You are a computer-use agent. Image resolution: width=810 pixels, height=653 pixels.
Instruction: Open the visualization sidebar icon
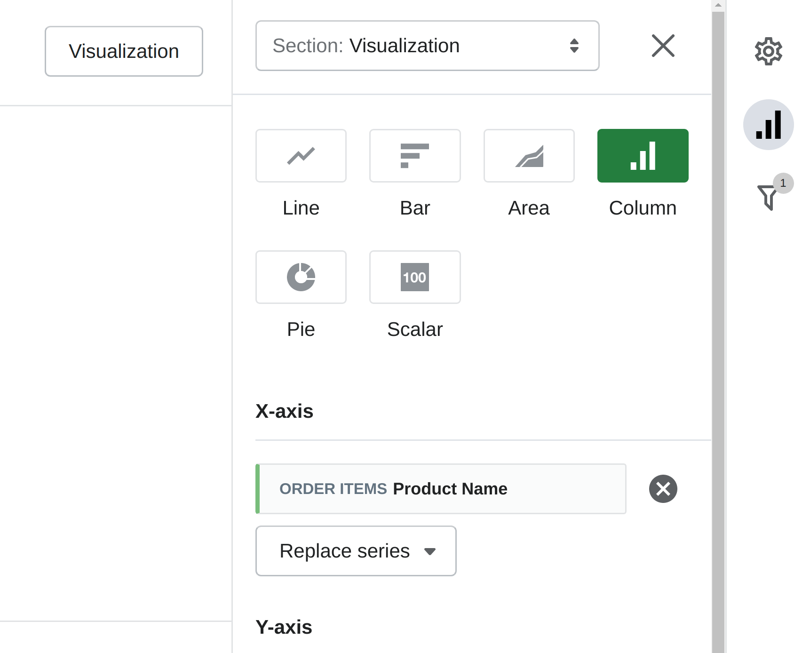(x=769, y=124)
